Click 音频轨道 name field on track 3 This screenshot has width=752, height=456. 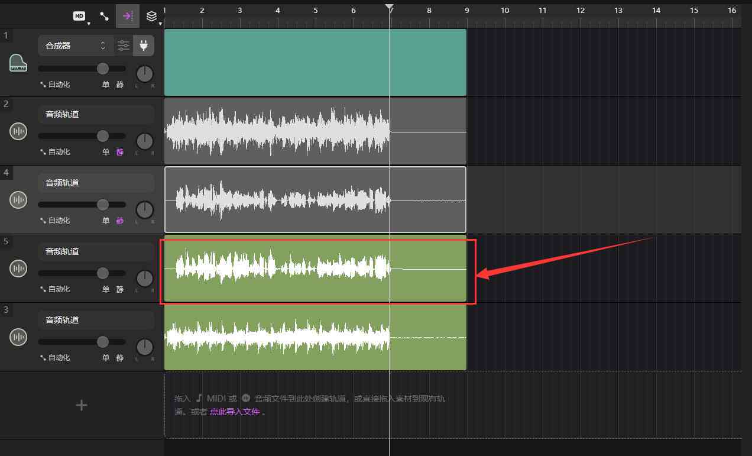96,320
